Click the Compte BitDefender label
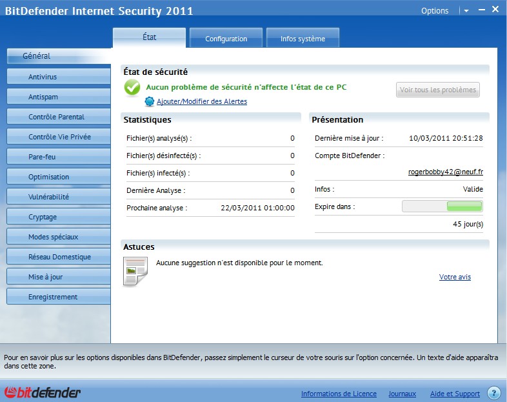Image resolution: width=507 pixels, height=402 pixels. pos(350,156)
